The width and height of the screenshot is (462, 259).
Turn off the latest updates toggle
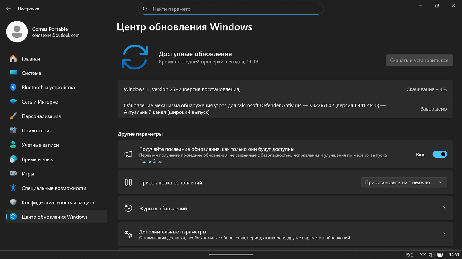tap(440, 154)
